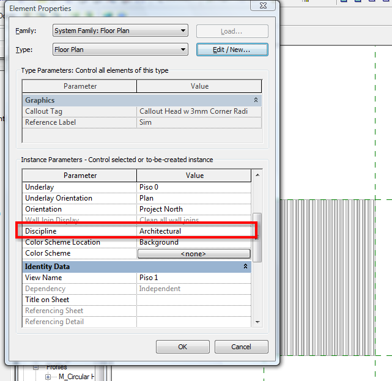Collapse the Identity Data group
The height and width of the screenshot is (381, 392).
point(245,267)
